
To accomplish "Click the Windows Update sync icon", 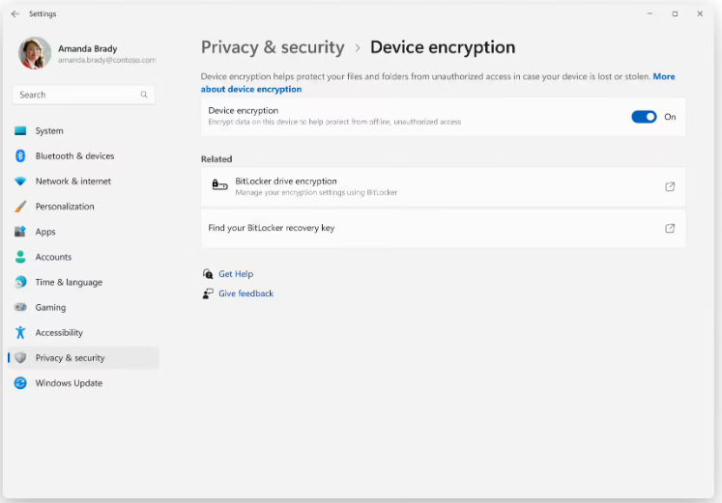I will pyautogui.click(x=20, y=383).
